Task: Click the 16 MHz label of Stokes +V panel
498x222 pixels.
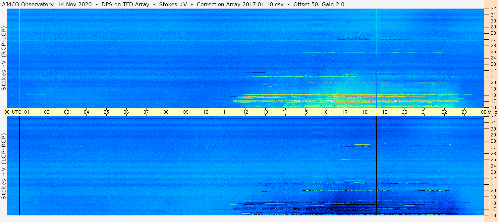Action: pyautogui.click(x=493, y=215)
